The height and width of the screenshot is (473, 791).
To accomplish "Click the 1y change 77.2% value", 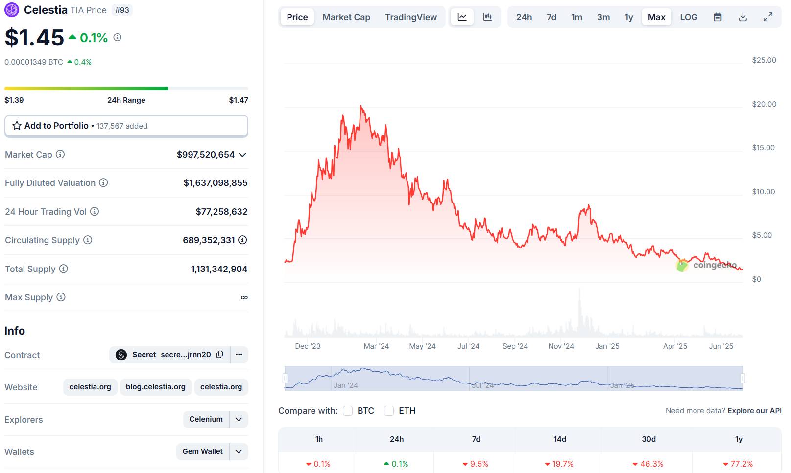I will point(738,464).
